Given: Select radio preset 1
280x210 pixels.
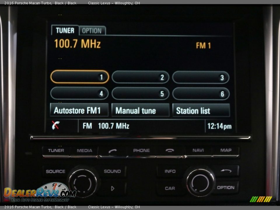Looking at the screenshot, I should pos(80,77).
